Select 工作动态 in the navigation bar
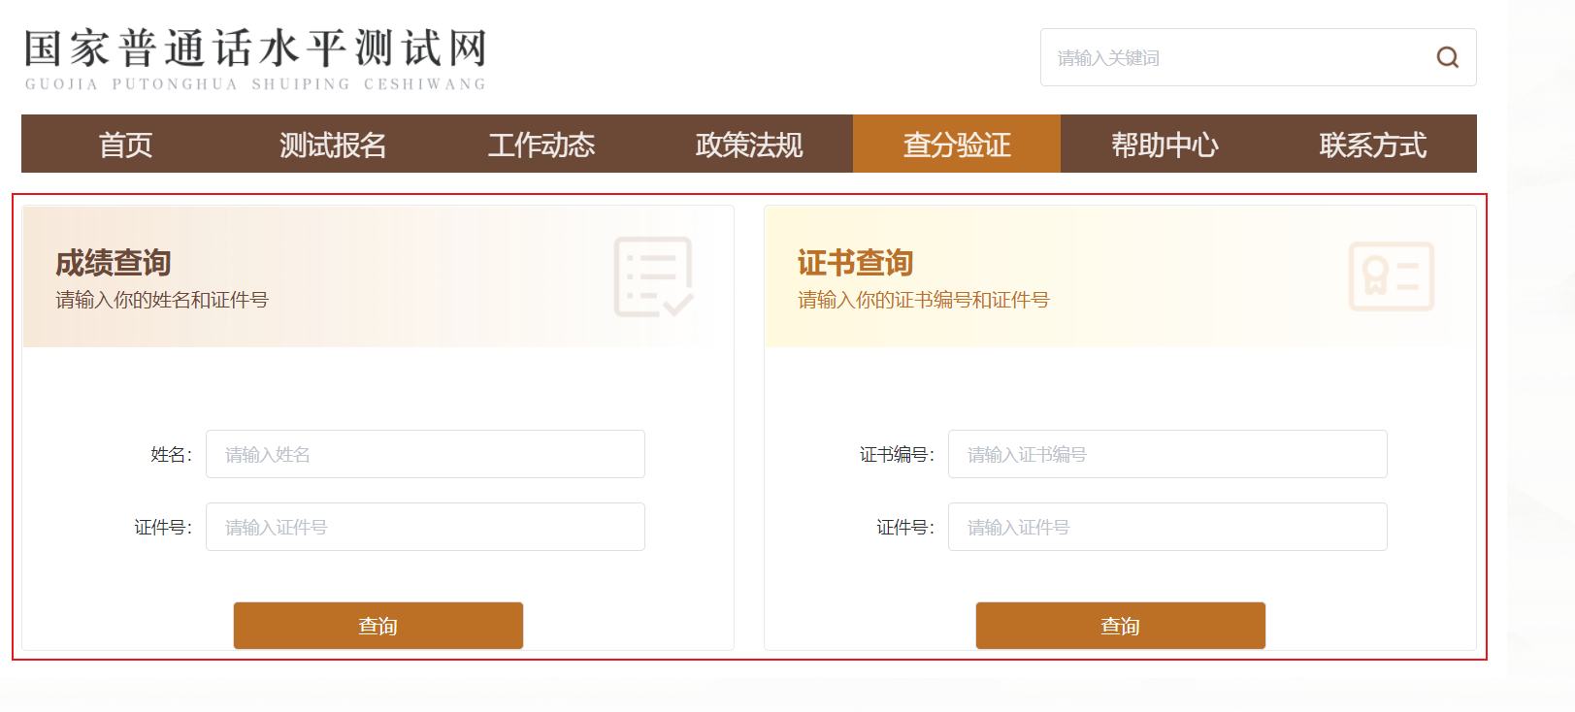The image size is (1575, 712). tap(541, 145)
